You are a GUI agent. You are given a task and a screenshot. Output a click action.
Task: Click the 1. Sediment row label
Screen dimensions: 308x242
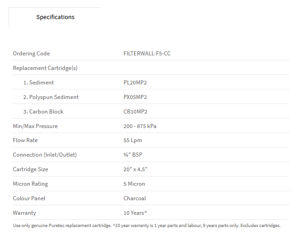[39, 83]
